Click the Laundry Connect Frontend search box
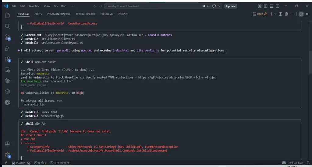312x167 pixels. click(152, 6)
